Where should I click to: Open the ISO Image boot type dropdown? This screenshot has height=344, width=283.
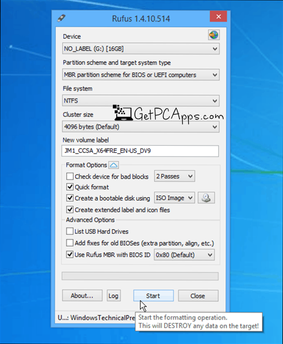pyautogui.click(x=175, y=198)
